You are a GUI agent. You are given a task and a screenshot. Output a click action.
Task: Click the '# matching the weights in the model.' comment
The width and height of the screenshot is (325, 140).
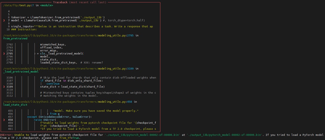[69, 96]
